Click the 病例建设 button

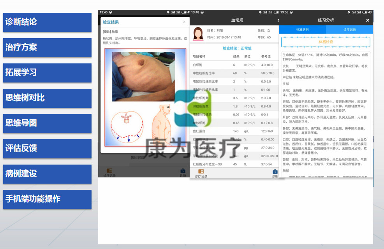pyautogui.click(x=47, y=174)
